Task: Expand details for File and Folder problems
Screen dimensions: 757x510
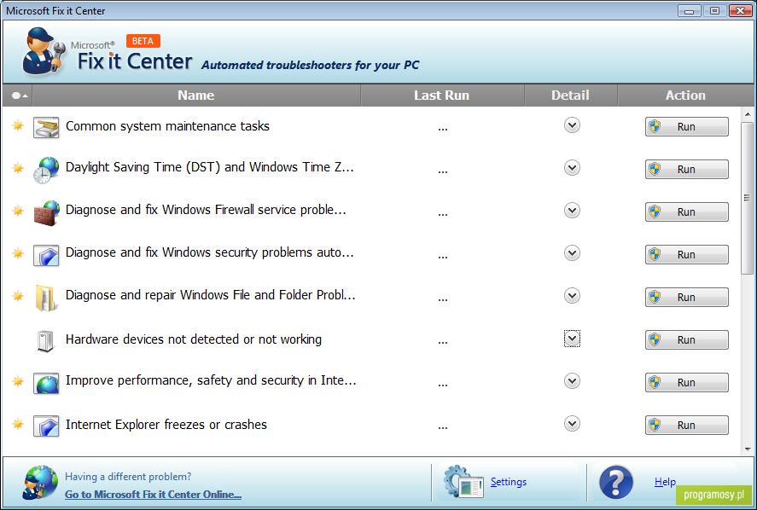Action: point(572,296)
